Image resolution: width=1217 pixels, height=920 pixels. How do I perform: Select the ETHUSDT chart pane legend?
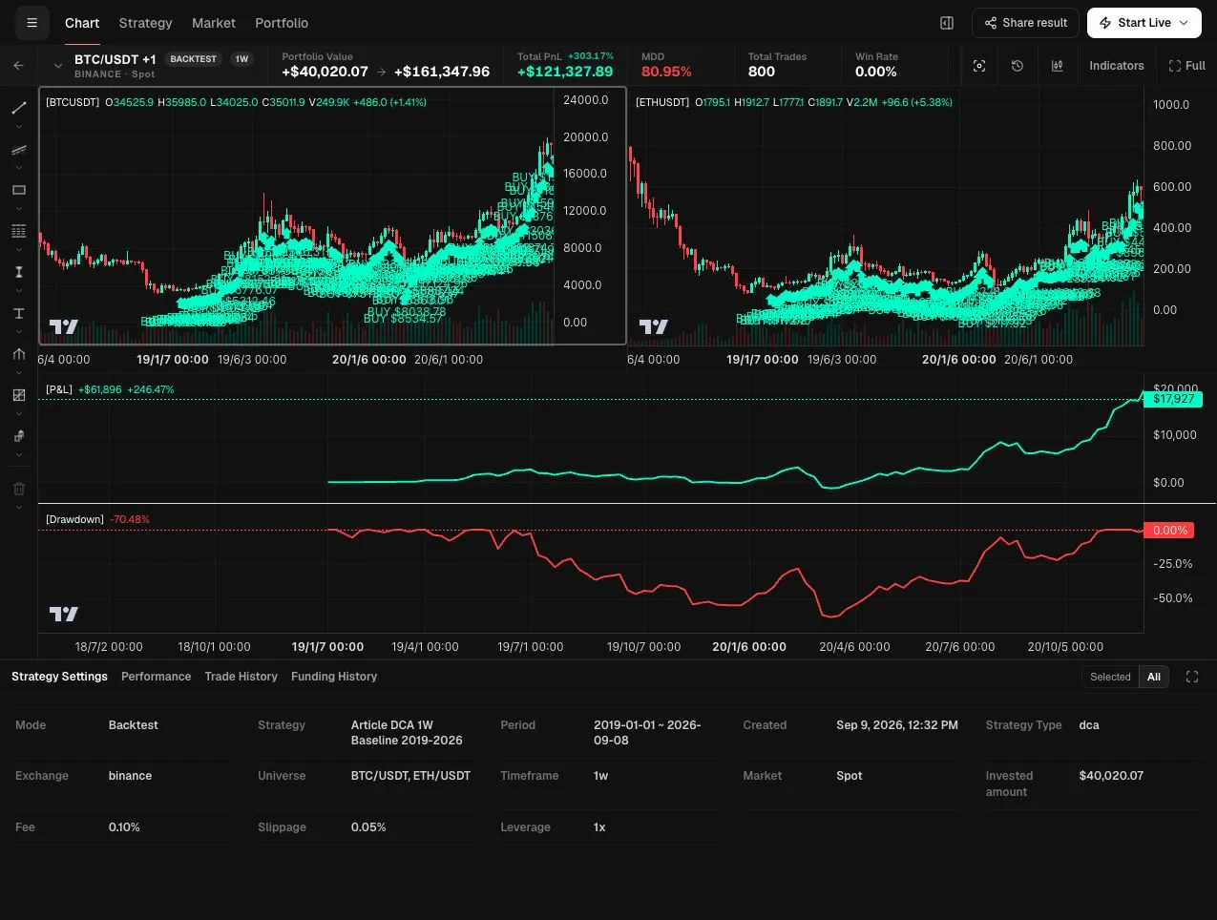(662, 102)
